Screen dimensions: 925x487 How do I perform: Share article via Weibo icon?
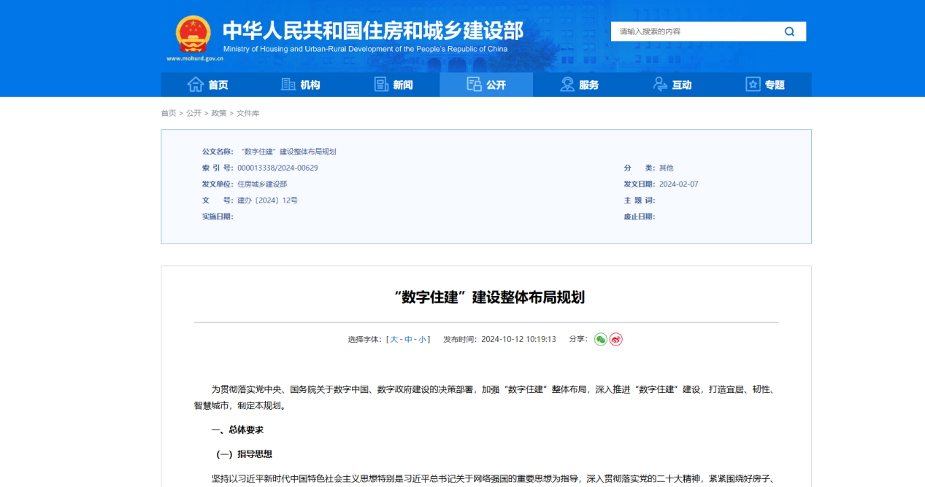coord(616,339)
